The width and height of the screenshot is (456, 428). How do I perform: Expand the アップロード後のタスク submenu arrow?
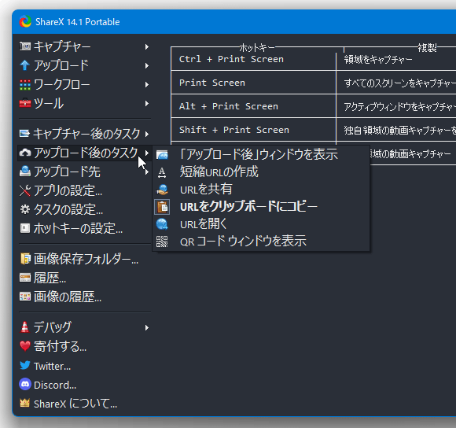147,153
